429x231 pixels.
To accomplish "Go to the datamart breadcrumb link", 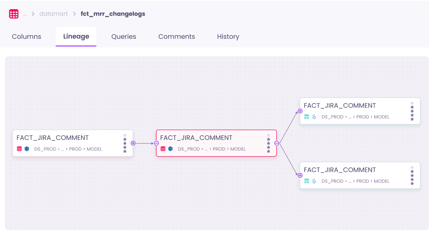I will pyautogui.click(x=53, y=14).
